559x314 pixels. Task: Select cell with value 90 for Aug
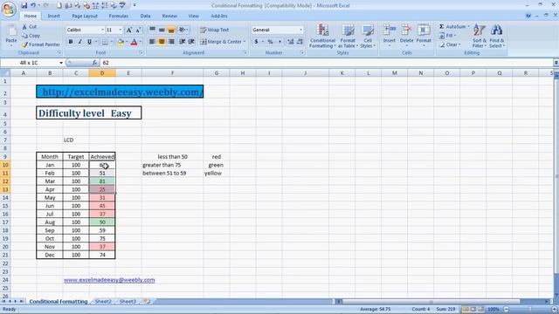(x=102, y=222)
